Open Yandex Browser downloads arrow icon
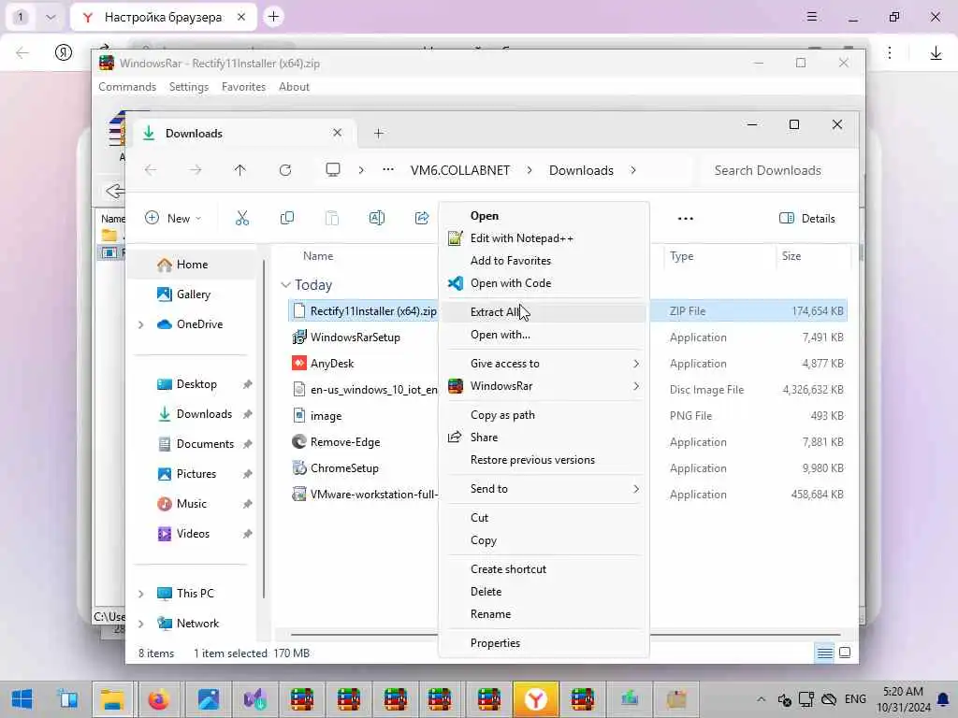 [x=936, y=53]
